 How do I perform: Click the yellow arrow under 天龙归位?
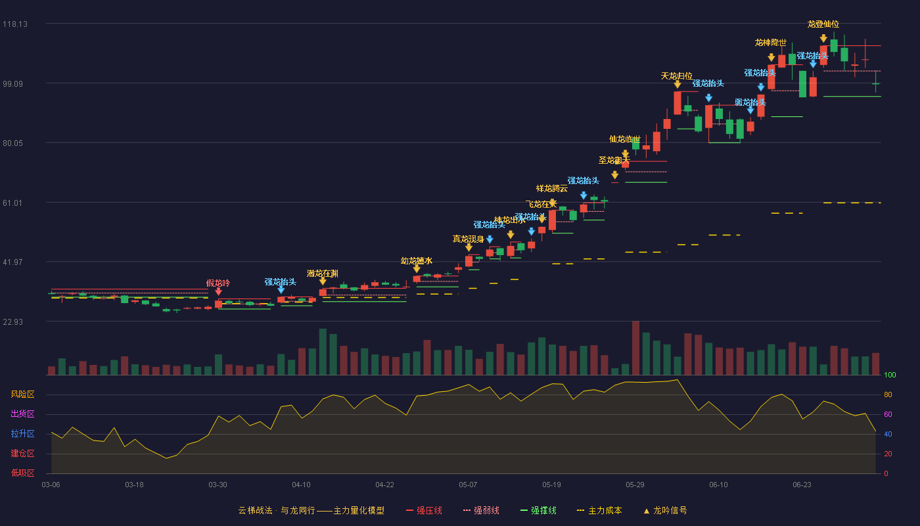pyautogui.click(x=678, y=84)
